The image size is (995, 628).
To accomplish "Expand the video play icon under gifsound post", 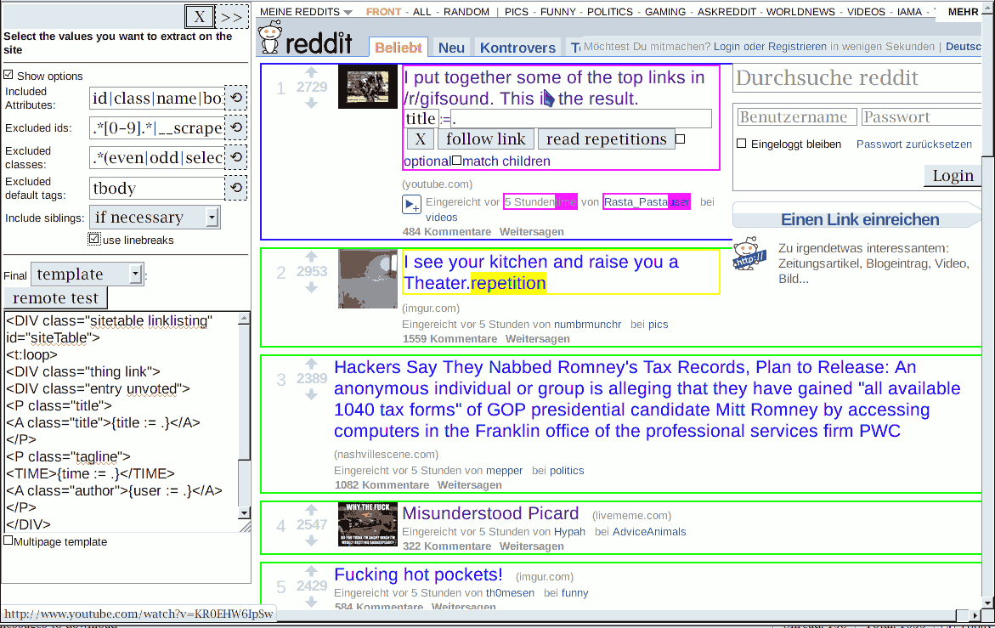I will pyautogui.click(x=411, y=205).
